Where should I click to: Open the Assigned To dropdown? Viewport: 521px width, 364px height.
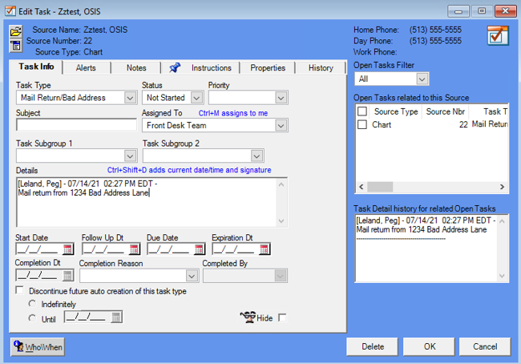pyautogui.click(x=281, y=126)
